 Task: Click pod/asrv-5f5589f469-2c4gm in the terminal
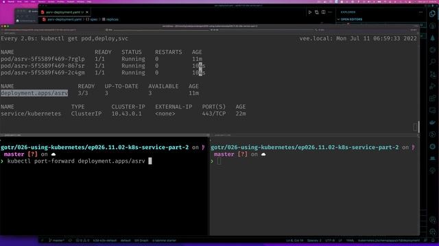43,73
